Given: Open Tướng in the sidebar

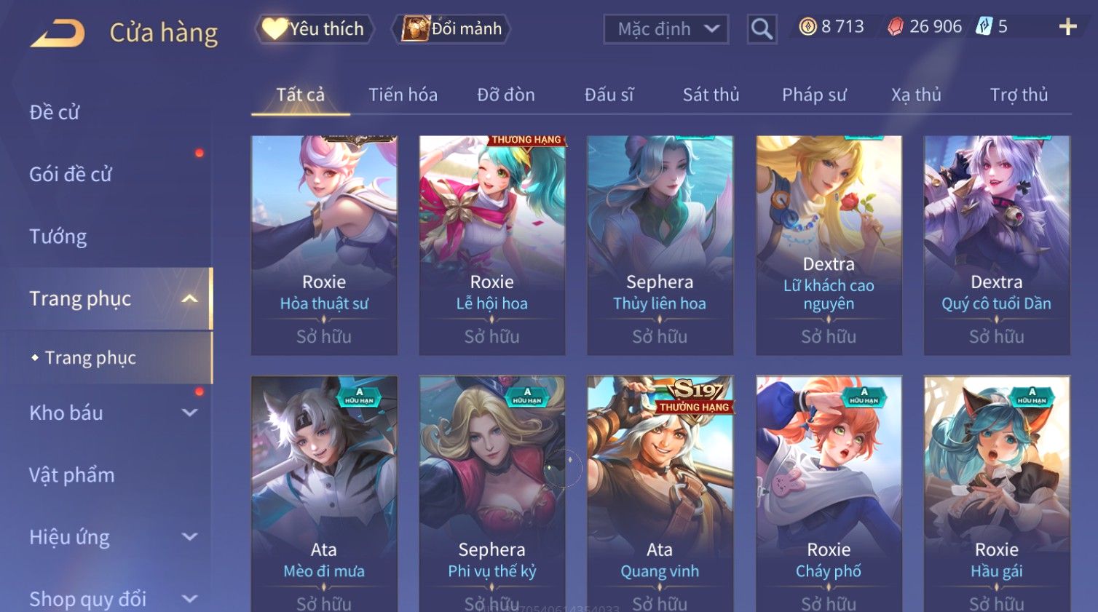Looking at the screenshot, I should click(58, 237).
